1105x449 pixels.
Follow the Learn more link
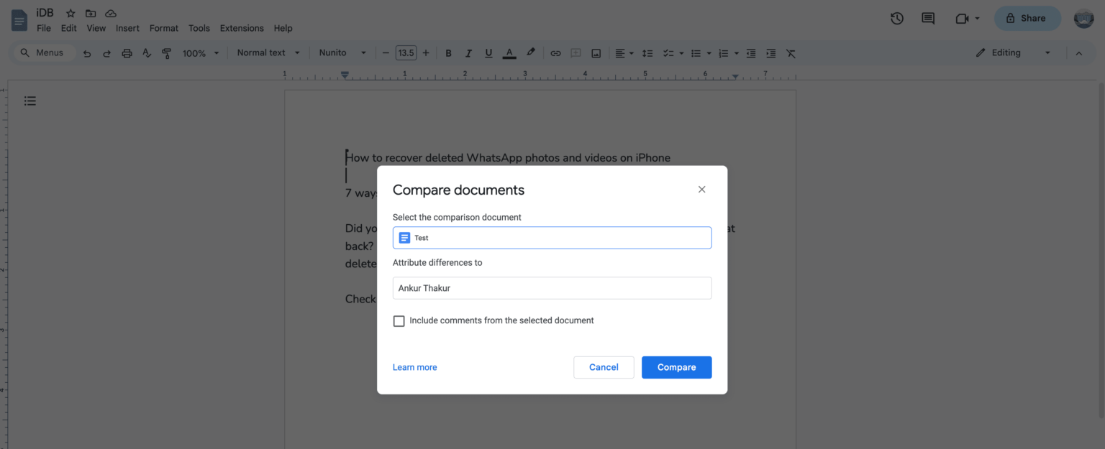point(414,367)
